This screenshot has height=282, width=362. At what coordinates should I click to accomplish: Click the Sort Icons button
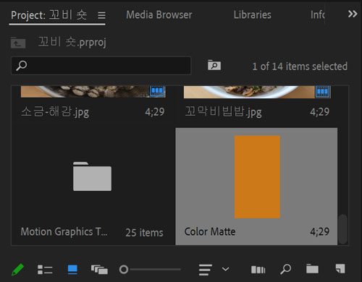pos(205,270)
